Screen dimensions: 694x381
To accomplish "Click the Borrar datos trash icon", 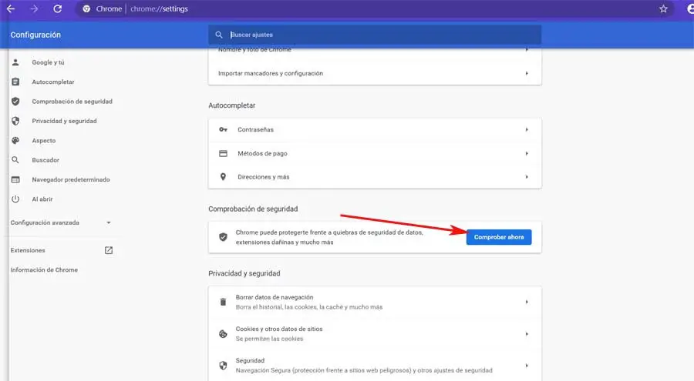I will [224, 302].
